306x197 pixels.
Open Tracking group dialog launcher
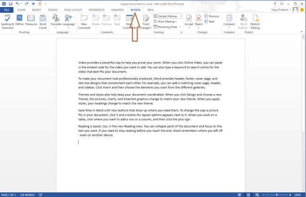pyautogui.click(x=181, y=32)
